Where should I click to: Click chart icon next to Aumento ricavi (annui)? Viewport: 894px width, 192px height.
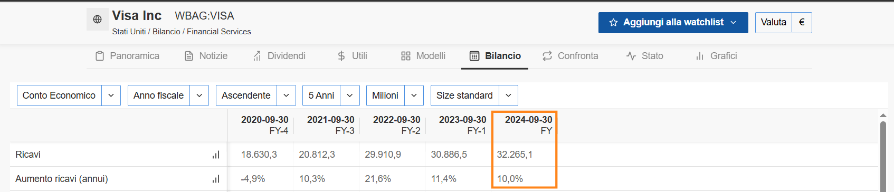click(x=216, y=179)
